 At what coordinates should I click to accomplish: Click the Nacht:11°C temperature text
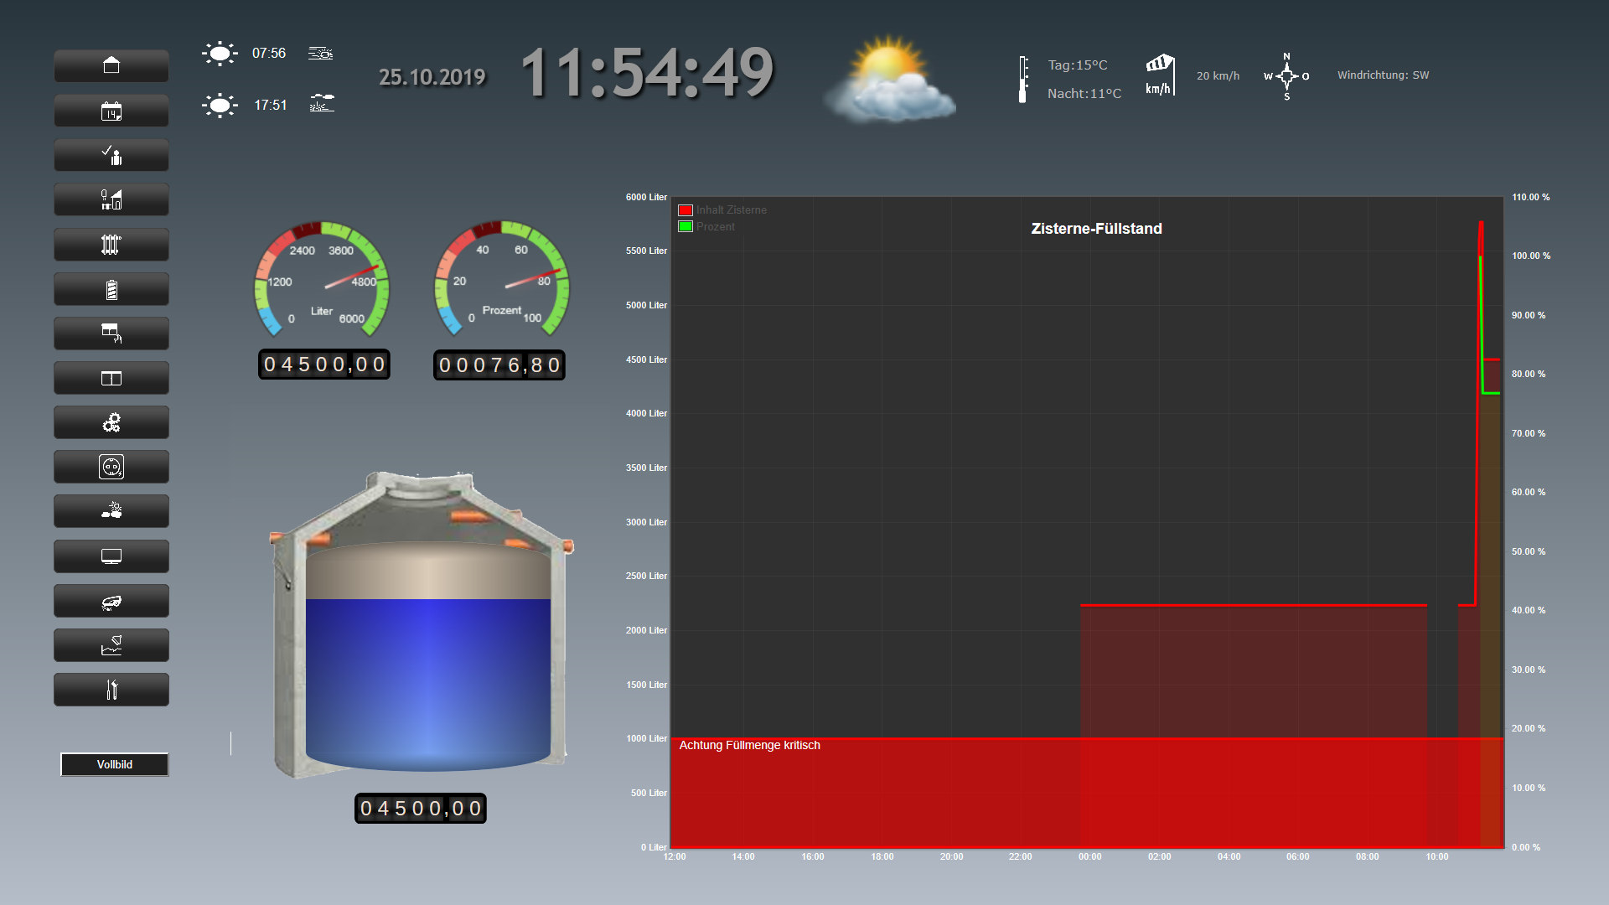[1084, 94]
